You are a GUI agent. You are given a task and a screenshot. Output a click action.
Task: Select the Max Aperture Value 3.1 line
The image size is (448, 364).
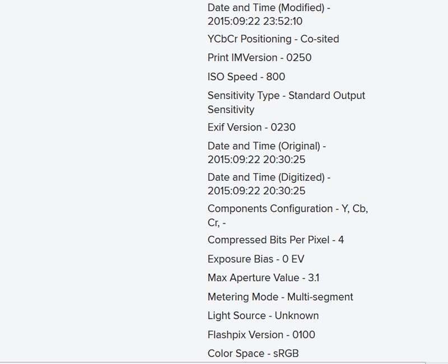pos(263,278)
